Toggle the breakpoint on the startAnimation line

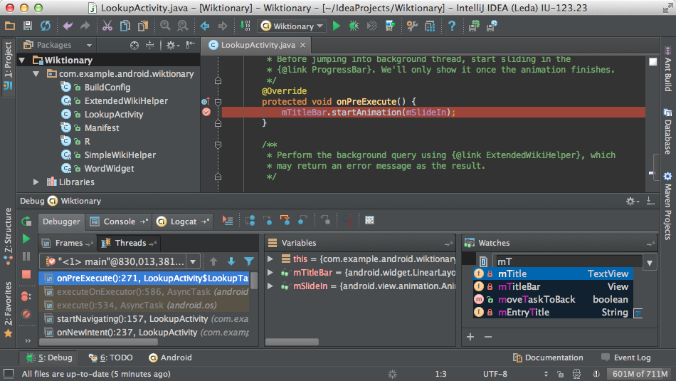(206, 113)
